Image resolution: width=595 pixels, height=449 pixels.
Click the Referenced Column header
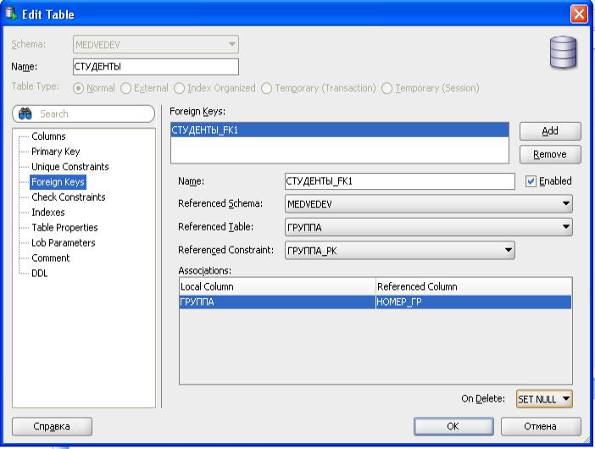[474, 286]
